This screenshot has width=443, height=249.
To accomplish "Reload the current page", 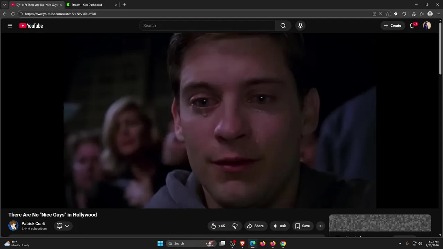I will (13, 14).
